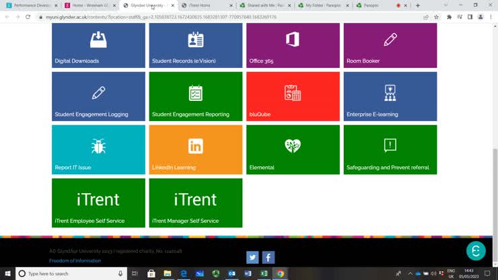498x280 pixels.
Task: Open the red bluQube tile
Action: pos(293,96)
